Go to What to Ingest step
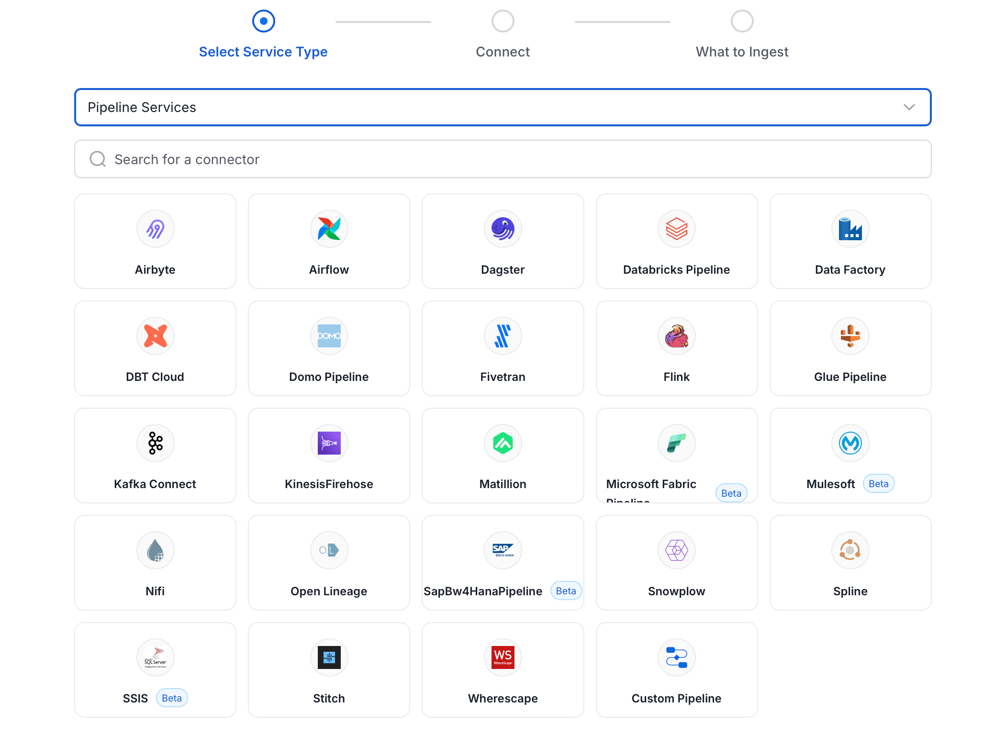Viewport: 1006px width, 735px height. (x=742, y=52)
